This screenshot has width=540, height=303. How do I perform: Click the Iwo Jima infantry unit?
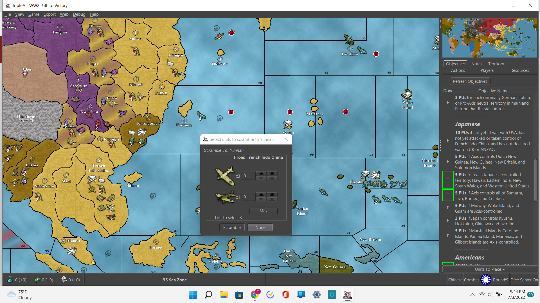[x=349, y=40]
